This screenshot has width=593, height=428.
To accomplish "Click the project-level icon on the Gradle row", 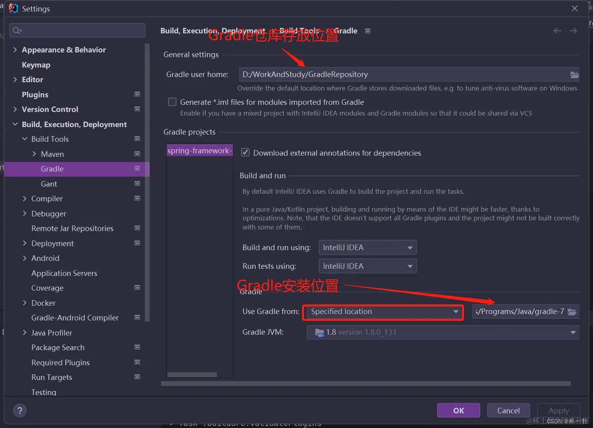I will coord(137,168).
